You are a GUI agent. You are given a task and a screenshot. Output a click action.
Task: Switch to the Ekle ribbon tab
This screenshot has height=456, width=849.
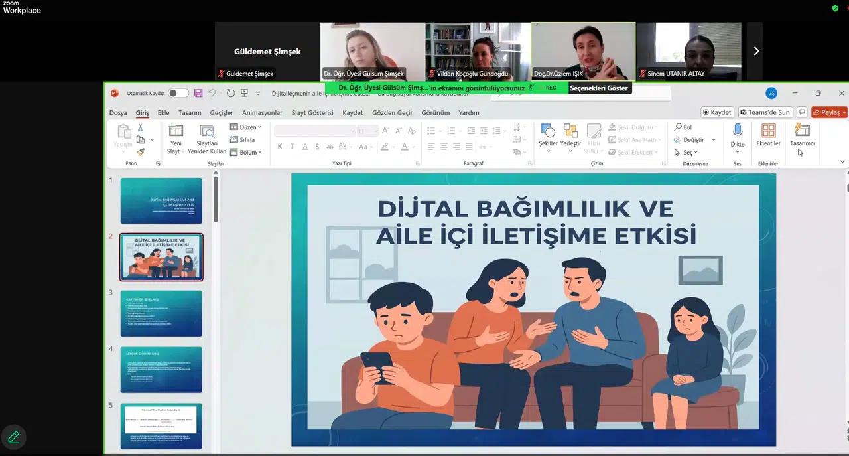[163, 112]
